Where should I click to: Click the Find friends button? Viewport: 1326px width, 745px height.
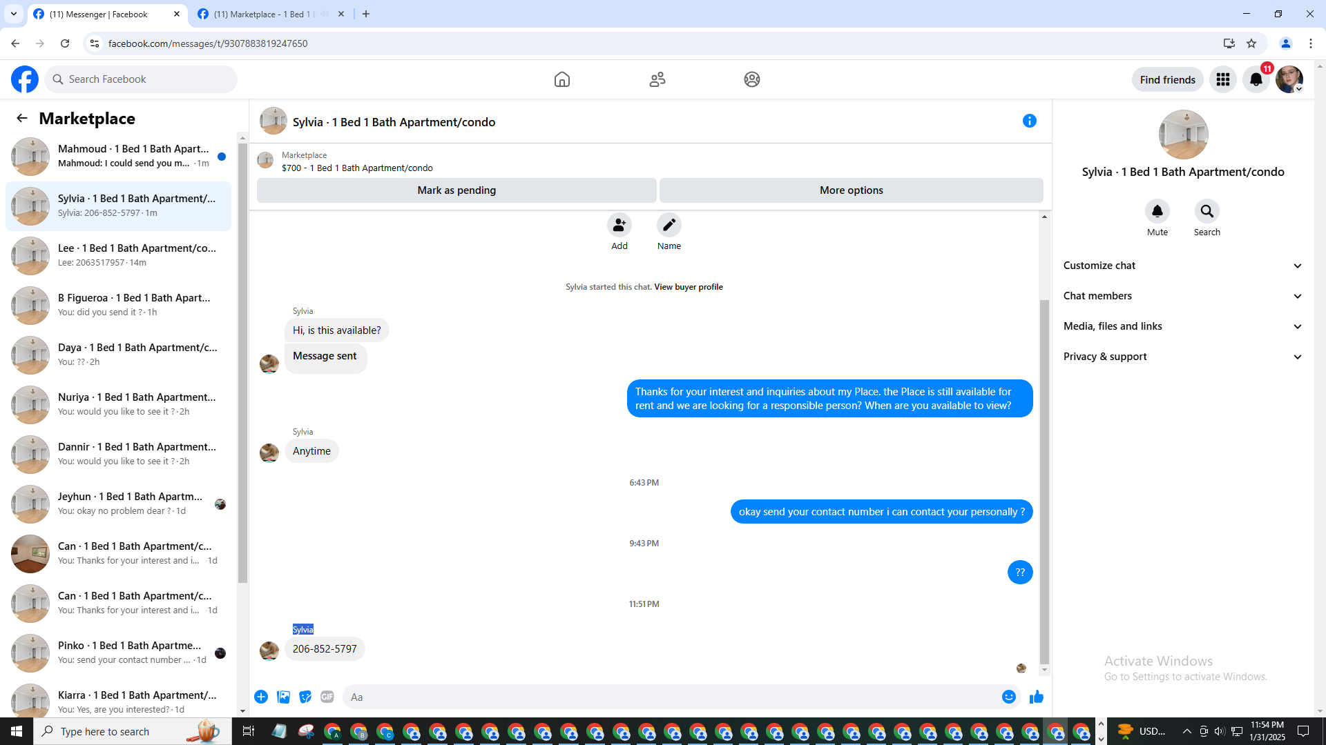(x=1168, y=79)
